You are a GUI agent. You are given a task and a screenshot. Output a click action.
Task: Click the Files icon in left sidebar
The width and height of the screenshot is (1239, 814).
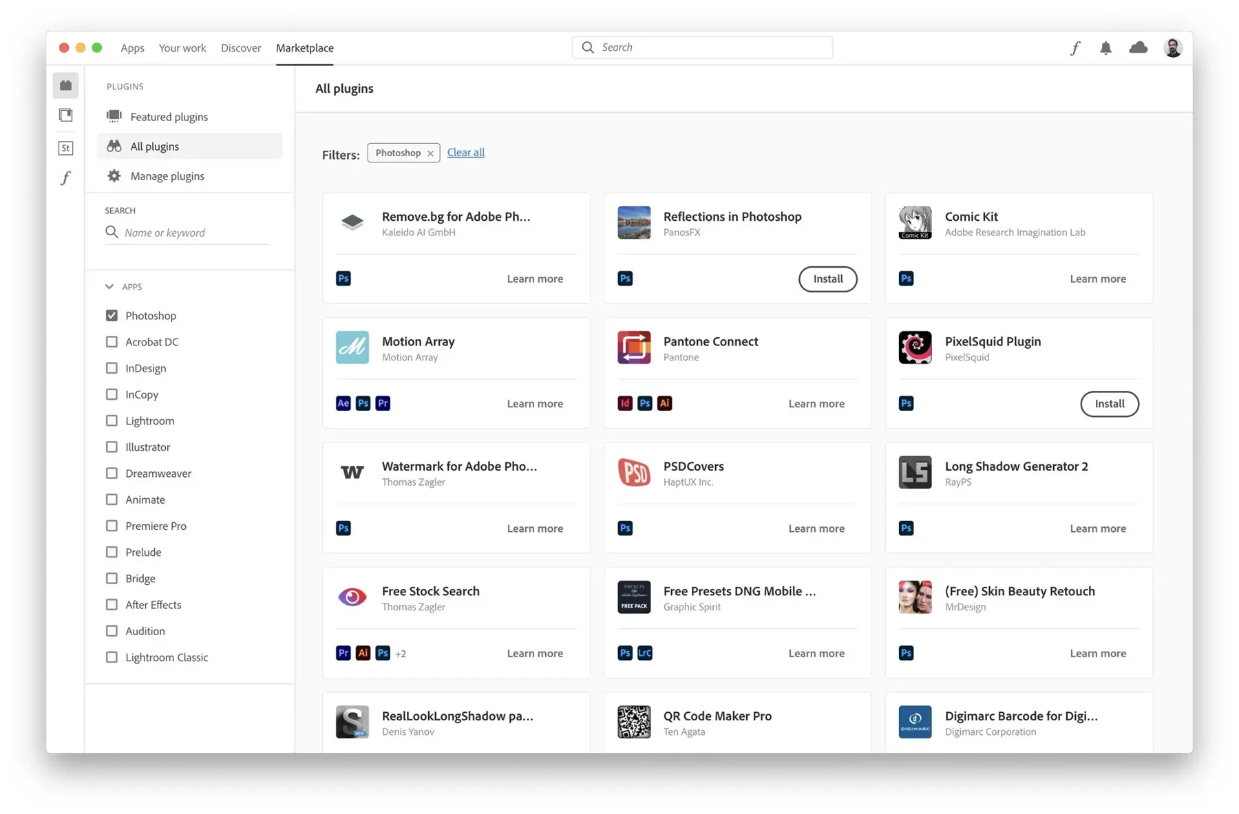click(65, 115)
